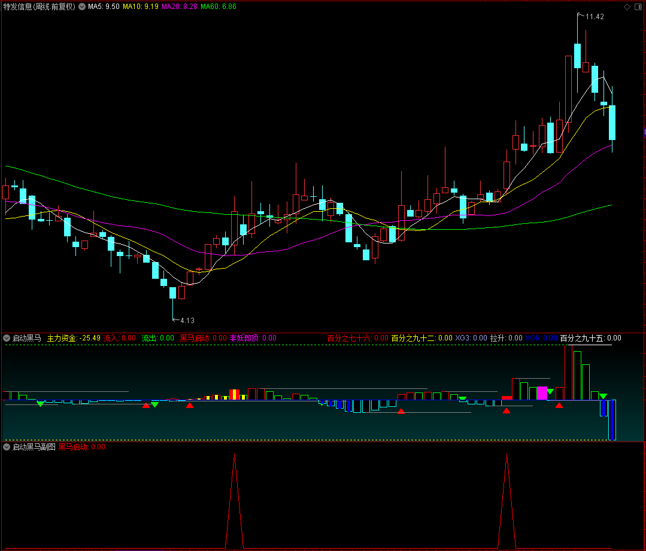Screen dimensions: 646x551
Task: Click the MA5: 9.50 moving average label
Action: pos(104,7)
